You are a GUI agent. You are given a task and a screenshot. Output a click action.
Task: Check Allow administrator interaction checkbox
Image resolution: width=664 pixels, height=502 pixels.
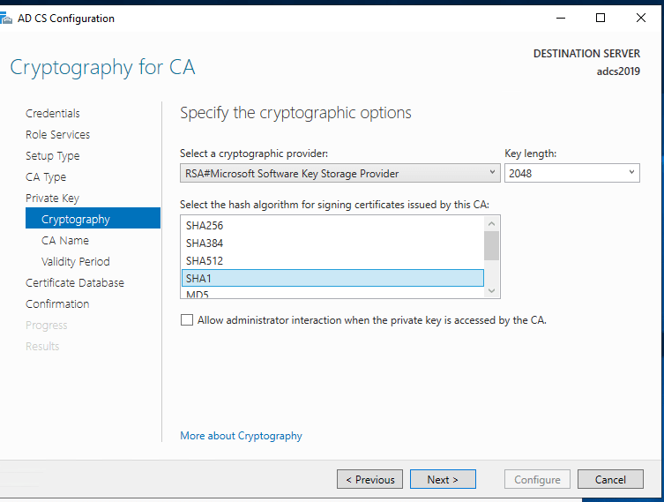click(186, 320)
